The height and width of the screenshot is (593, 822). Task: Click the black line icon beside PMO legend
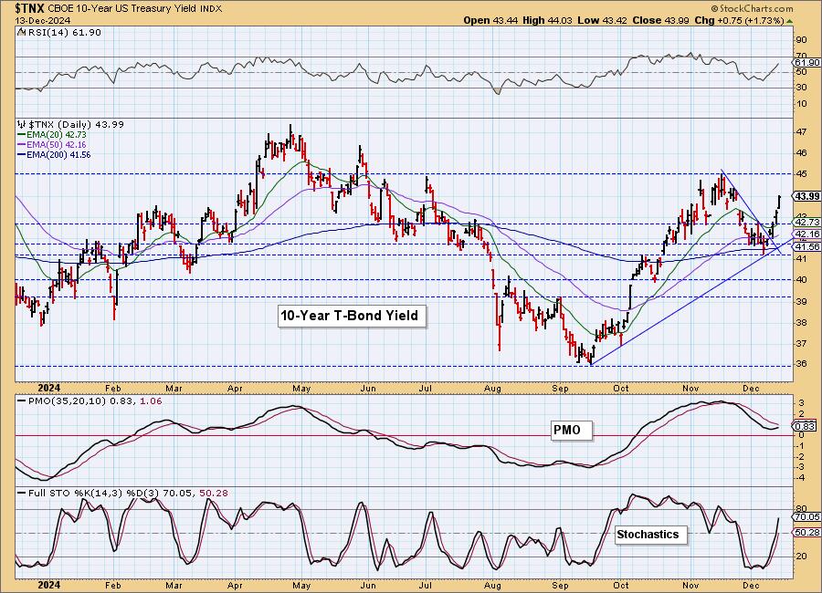click(x=22, y=401)
